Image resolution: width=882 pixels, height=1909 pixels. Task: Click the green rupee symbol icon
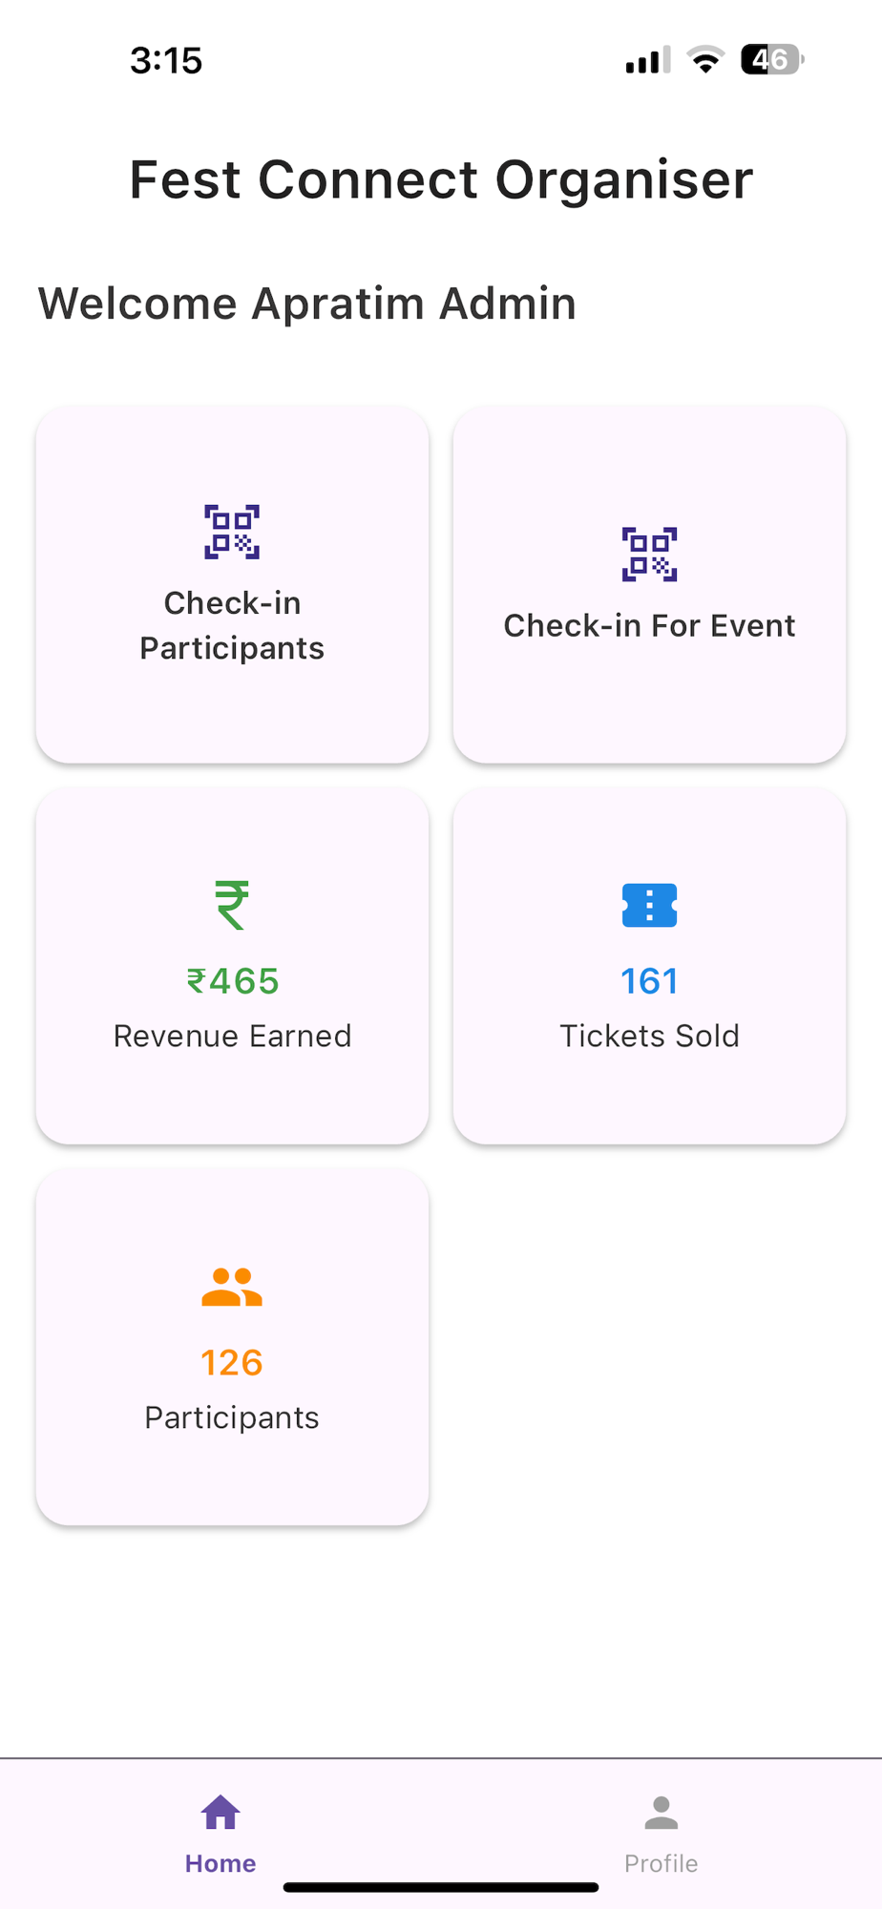tap(232, 905)
